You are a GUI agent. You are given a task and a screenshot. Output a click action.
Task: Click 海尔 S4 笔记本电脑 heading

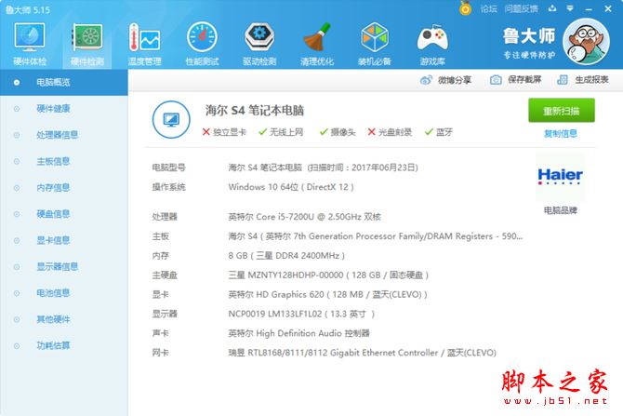point(255,110)
